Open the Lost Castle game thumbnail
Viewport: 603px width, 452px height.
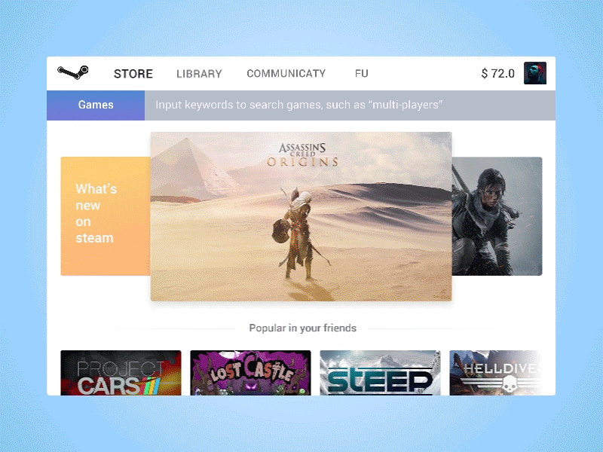(250, 372)
